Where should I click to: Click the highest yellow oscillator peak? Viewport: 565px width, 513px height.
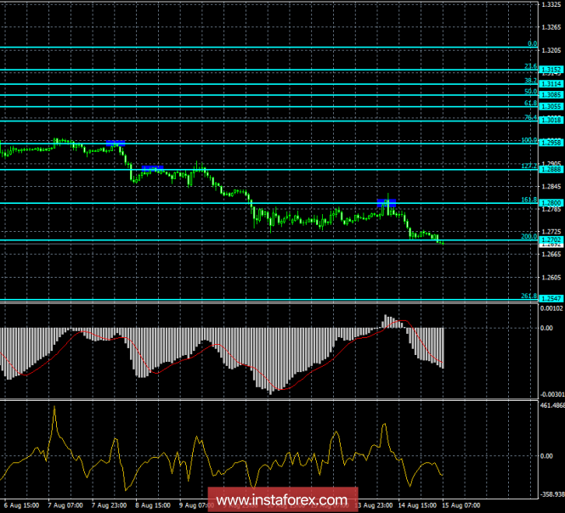55,408
